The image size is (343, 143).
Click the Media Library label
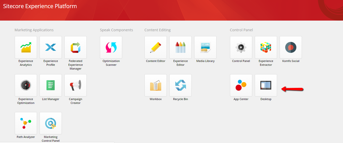(205, 61)
